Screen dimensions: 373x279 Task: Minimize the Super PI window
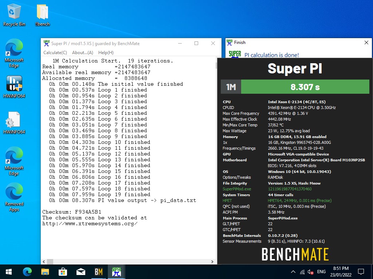(x=180, y=43)
